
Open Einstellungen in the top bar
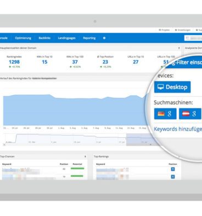[183, 30]
